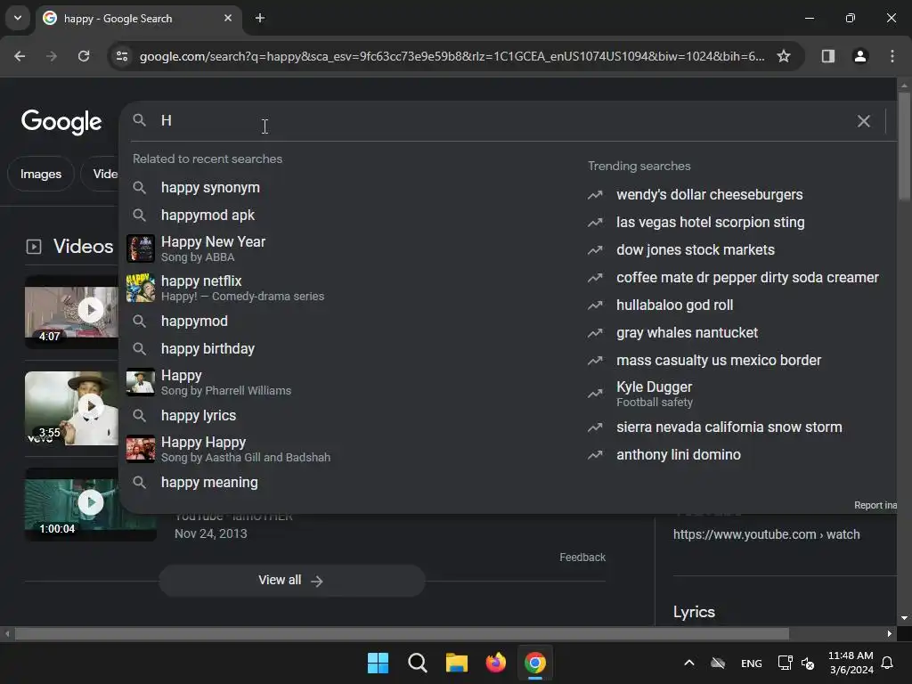
Task: Open youtube.com watch link
Action: [x=766, y=534]
